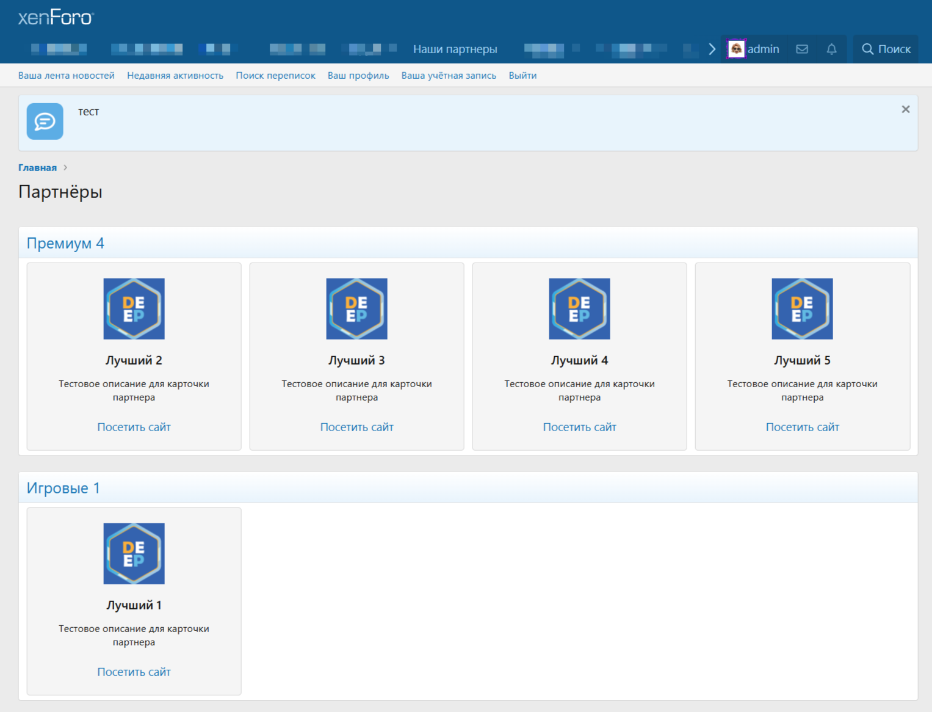Go to Ваша лента новостей
Screen dimensions: 932x712
pyautogui.click(x=67, y=76)
